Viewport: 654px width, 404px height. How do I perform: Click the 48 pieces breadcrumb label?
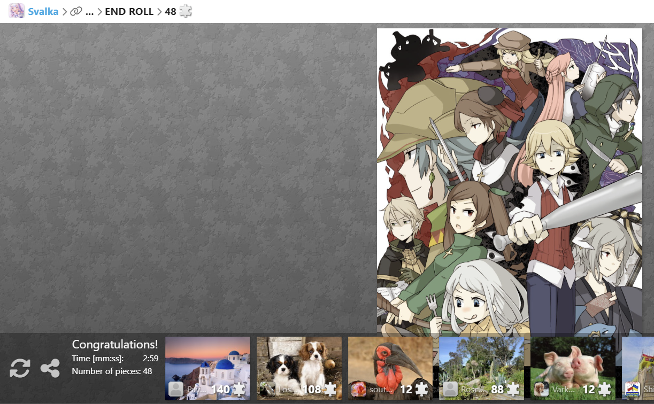click(x=170, y=11)
